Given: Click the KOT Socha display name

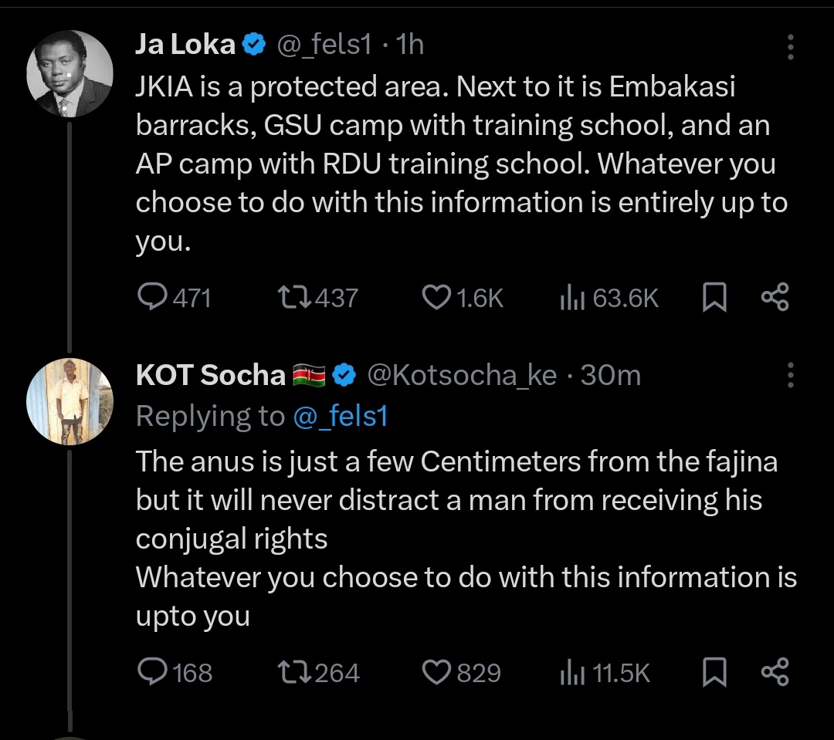Looking at the screenshot, I should click(x=210, y=376).
